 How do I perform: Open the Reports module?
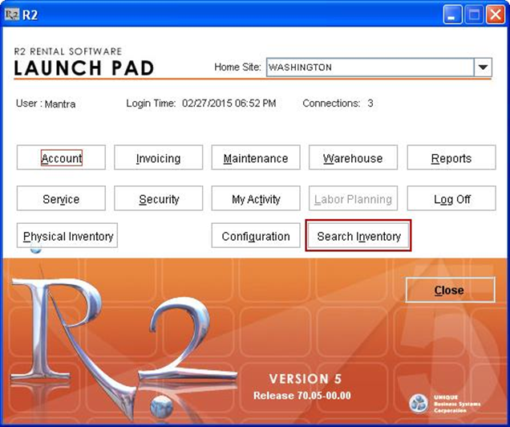pos(451,157)
